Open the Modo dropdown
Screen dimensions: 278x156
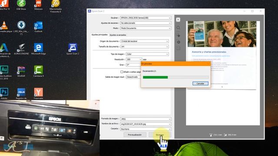click(146, 28)
